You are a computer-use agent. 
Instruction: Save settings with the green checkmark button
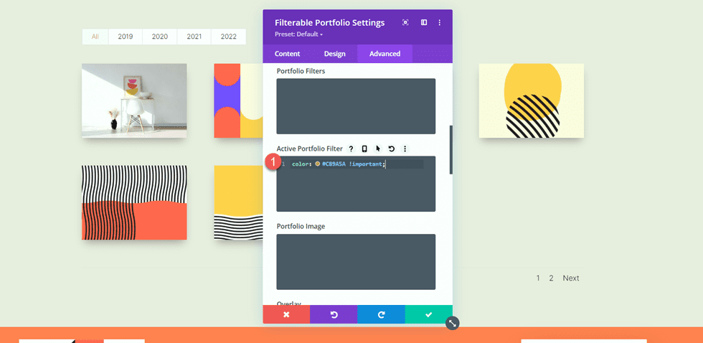[428, 314]
